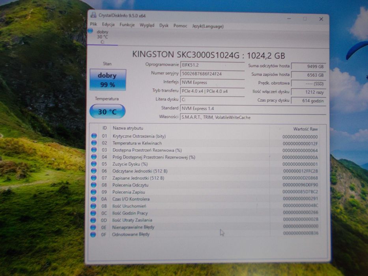The image size is (368, 276).
Task: Click the status orb for Zapisane Jednostki row
Action: pos(93,178)
